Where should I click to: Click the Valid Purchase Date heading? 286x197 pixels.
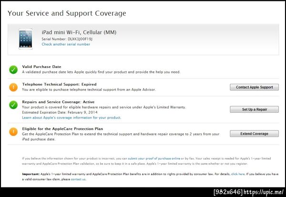[x=41, y=67]
